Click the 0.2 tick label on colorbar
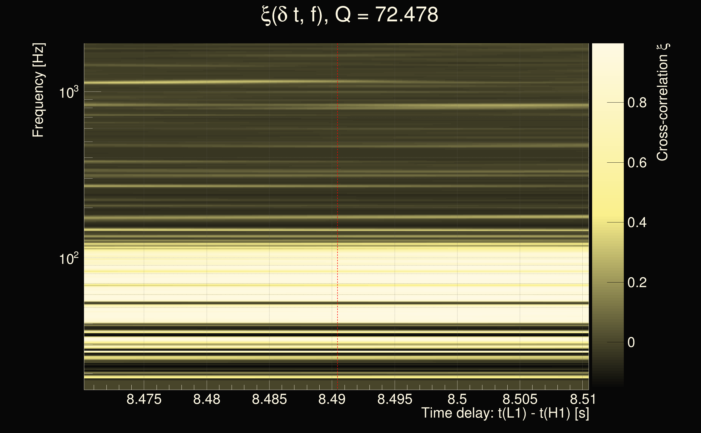Screen dimensions: 701x433 coord(637,283)
